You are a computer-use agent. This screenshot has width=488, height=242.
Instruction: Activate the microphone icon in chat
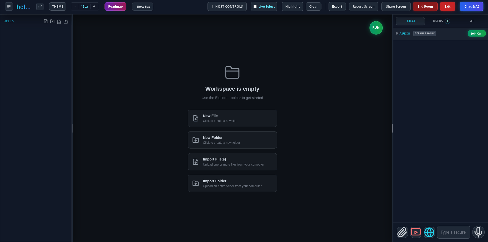click(478, 232)
